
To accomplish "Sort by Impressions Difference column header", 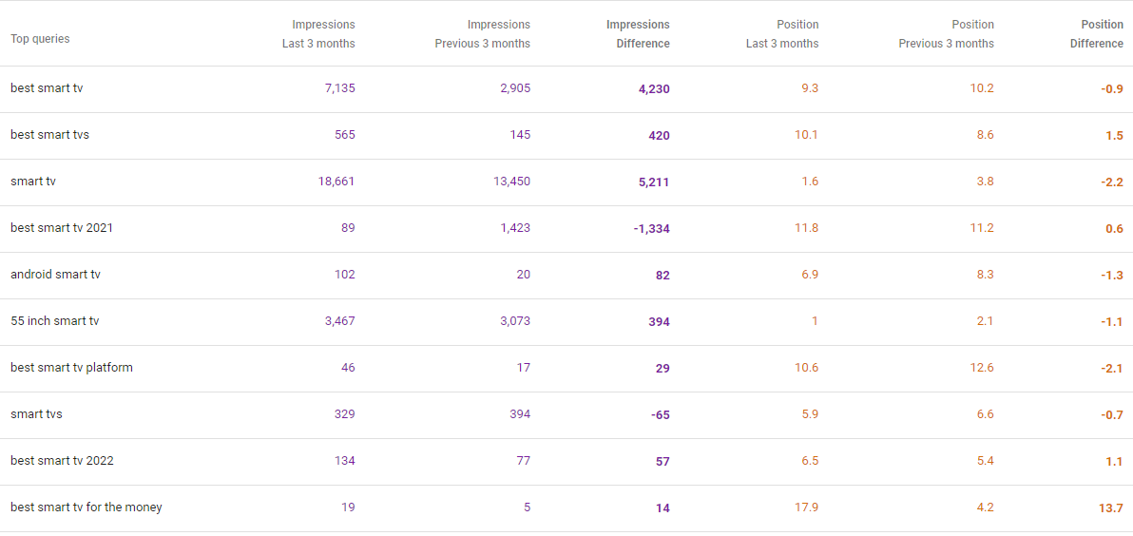I will (x=638, y=34).
